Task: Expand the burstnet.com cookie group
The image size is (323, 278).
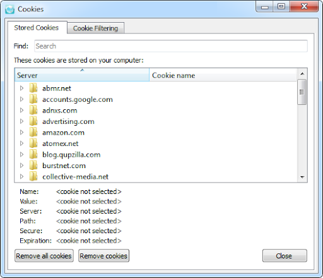Action: point(21,166)
